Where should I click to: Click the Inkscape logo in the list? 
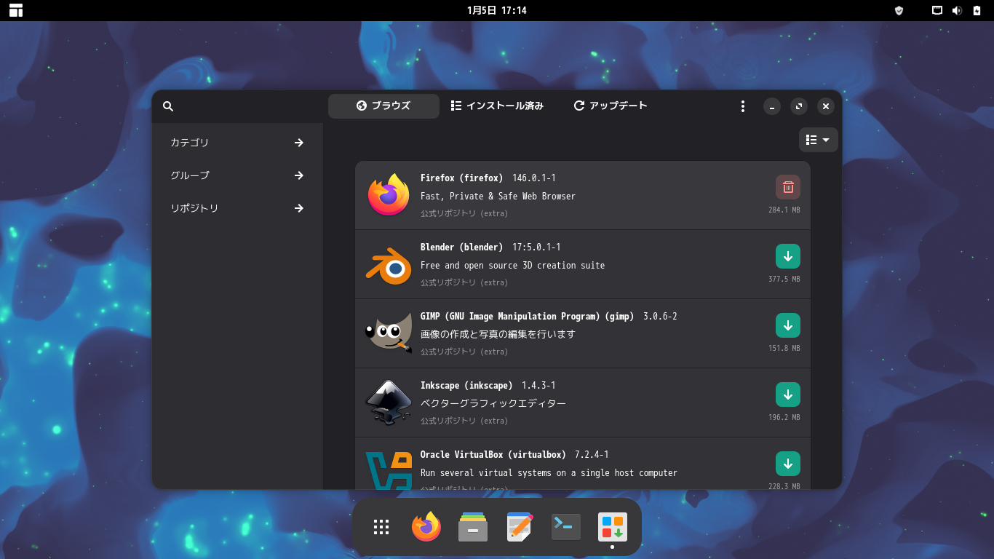(x=389, y=403)
